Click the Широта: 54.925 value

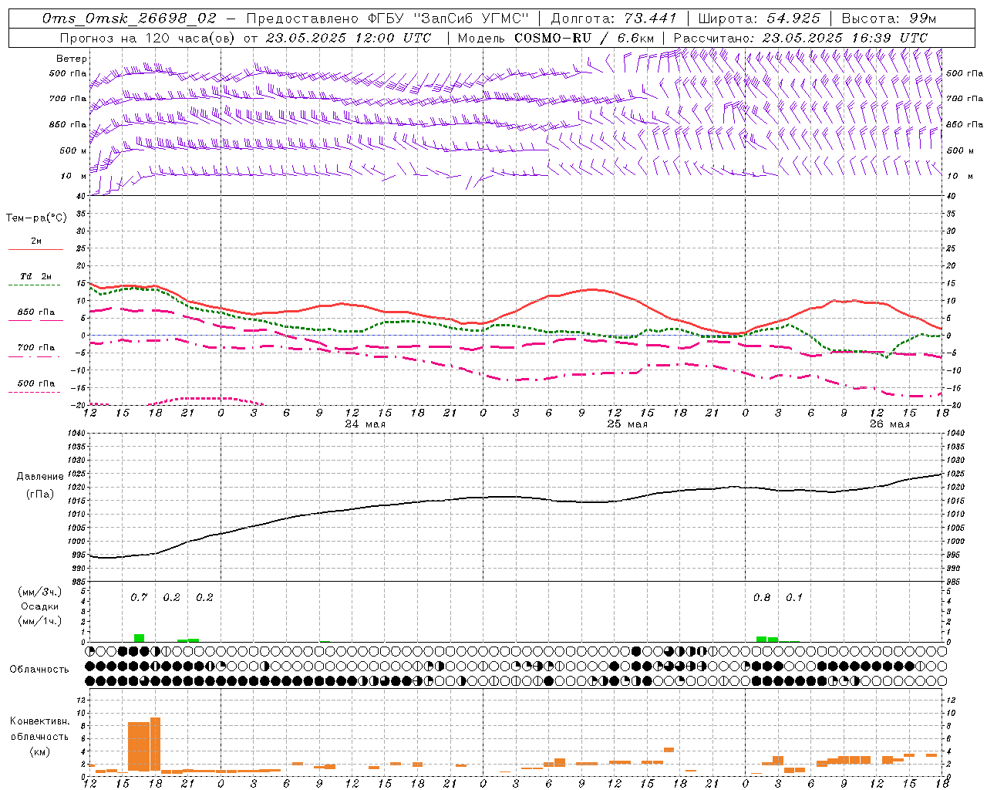tap(759, 19)
